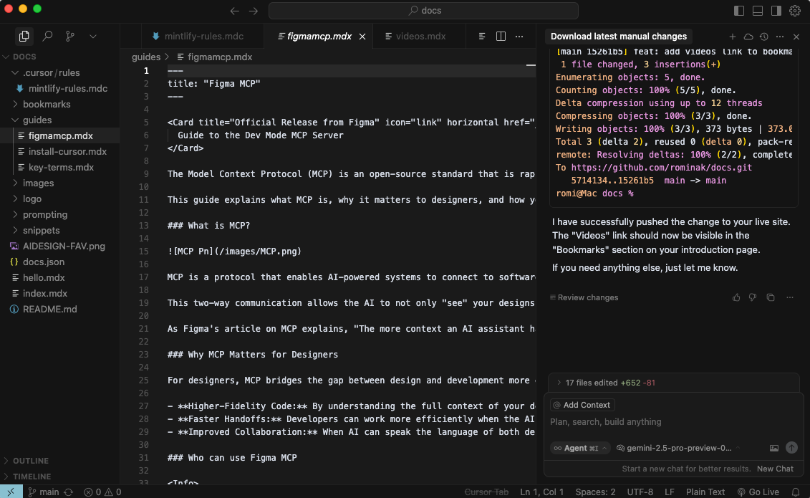
Task: Click the thumbs down feedback icon
Action: tap(753, 297)
